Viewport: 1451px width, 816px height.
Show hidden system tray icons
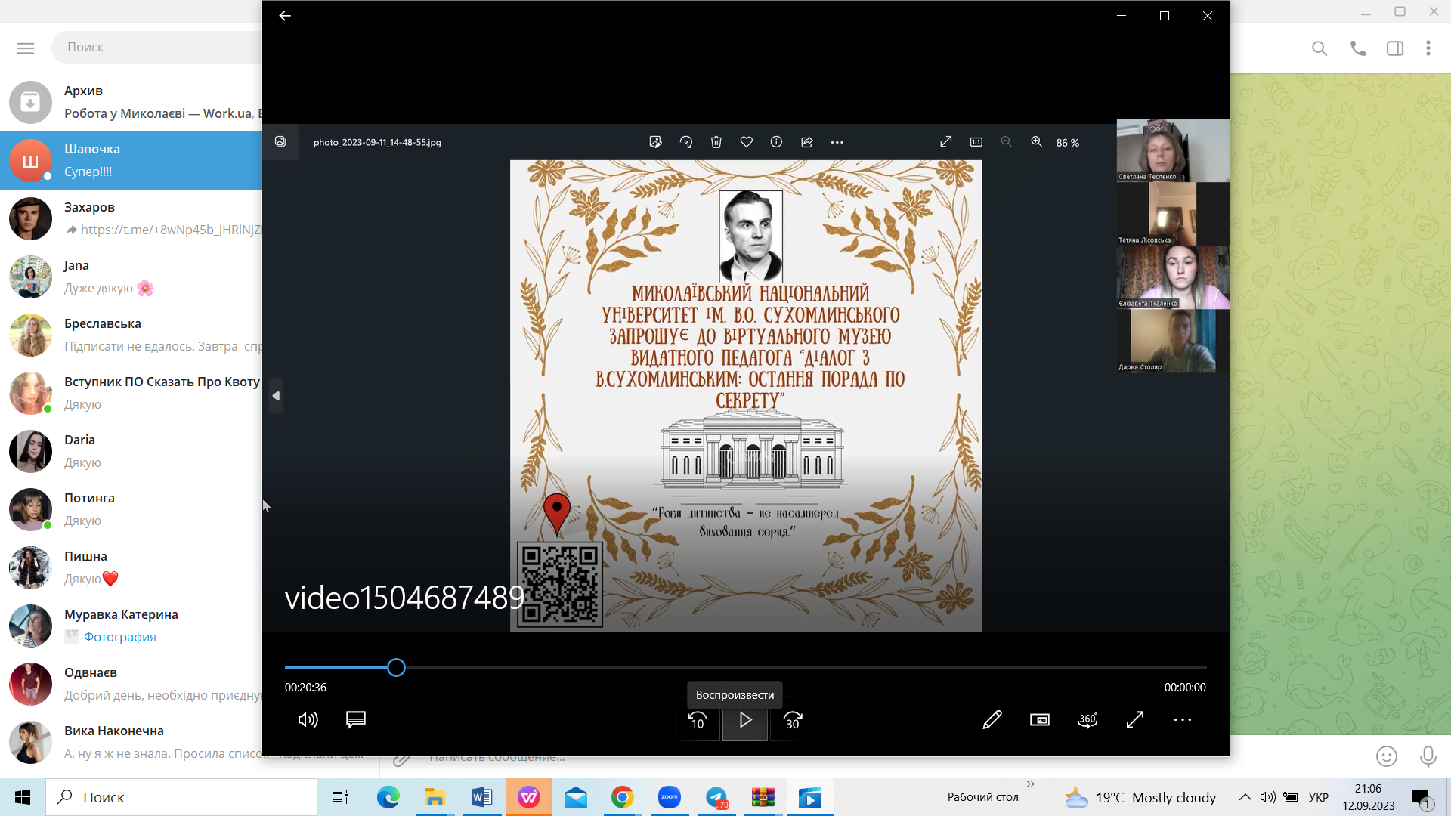coord(1245,797)
